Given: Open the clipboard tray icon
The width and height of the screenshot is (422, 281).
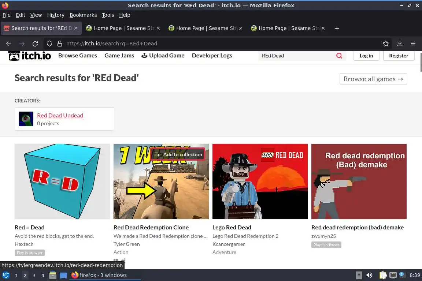Looking at the screenshot, I should point(383,275).
